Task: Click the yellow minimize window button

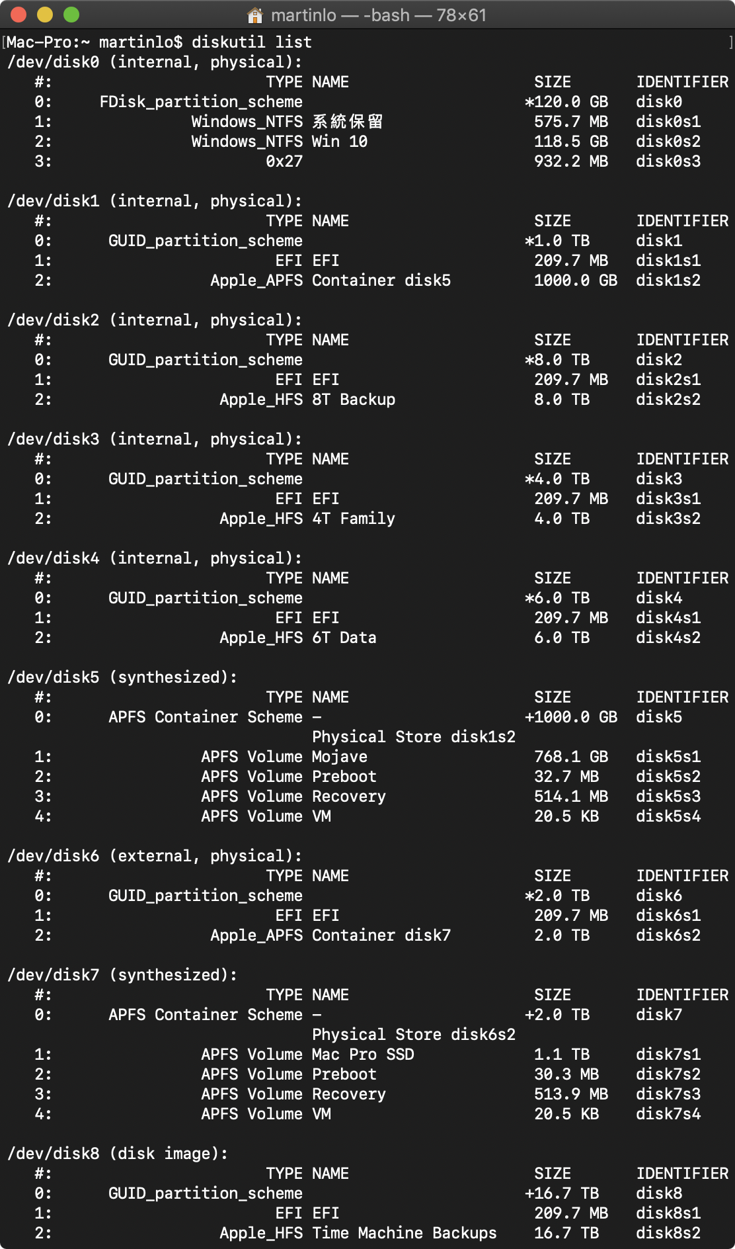Action: coord(45,15)
